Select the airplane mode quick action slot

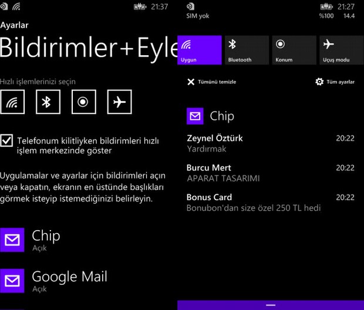[119, 102]
